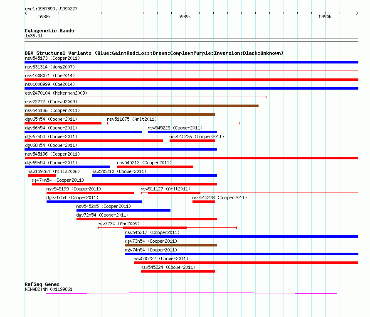Click the red bar under nsv159264
Screen dimensions: 370x317
(42, 176)
